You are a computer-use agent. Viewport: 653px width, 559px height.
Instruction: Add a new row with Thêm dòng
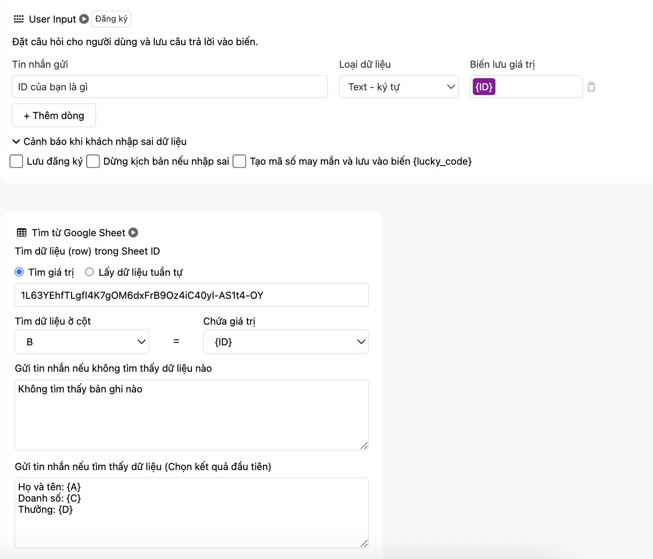54,115
